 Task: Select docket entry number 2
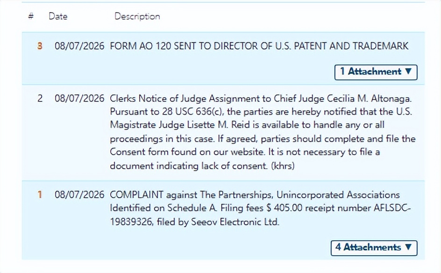(x=40, y=98)
